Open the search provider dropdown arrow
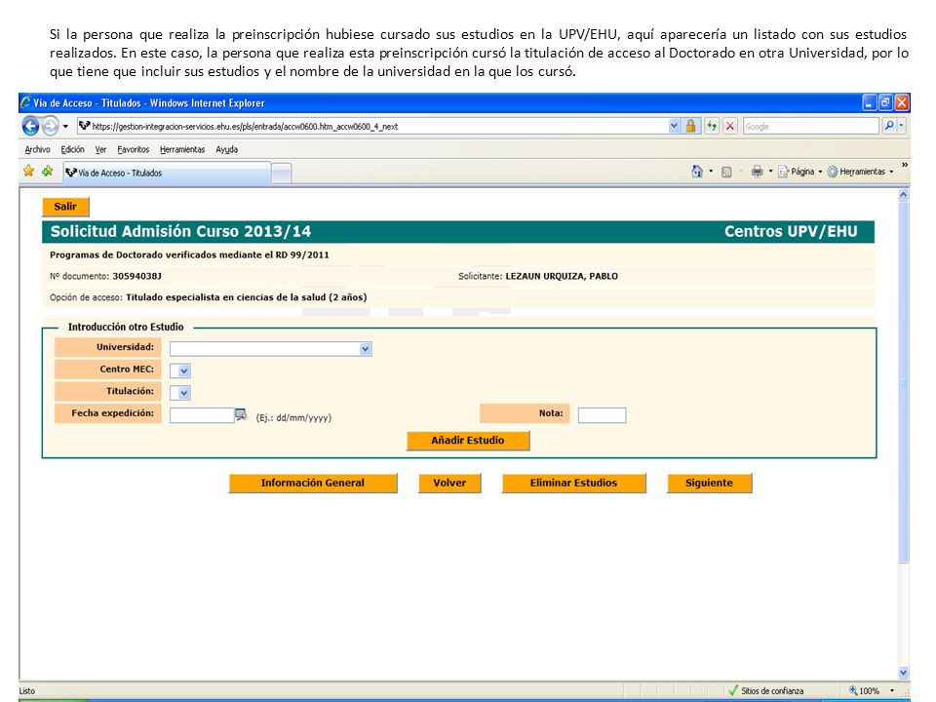The image size is (936, 702). click(x=901, y=126)
